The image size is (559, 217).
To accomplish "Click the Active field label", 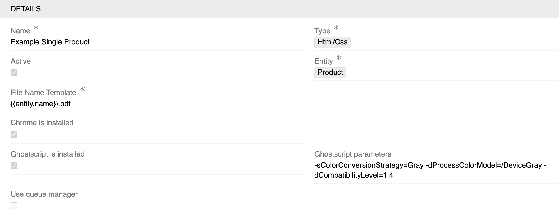I will [20, 61].
